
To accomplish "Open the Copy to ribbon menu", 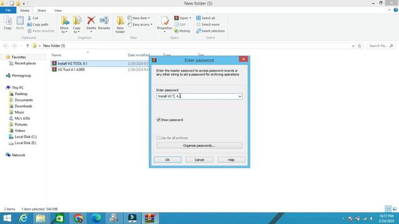I will coord(77,25).
